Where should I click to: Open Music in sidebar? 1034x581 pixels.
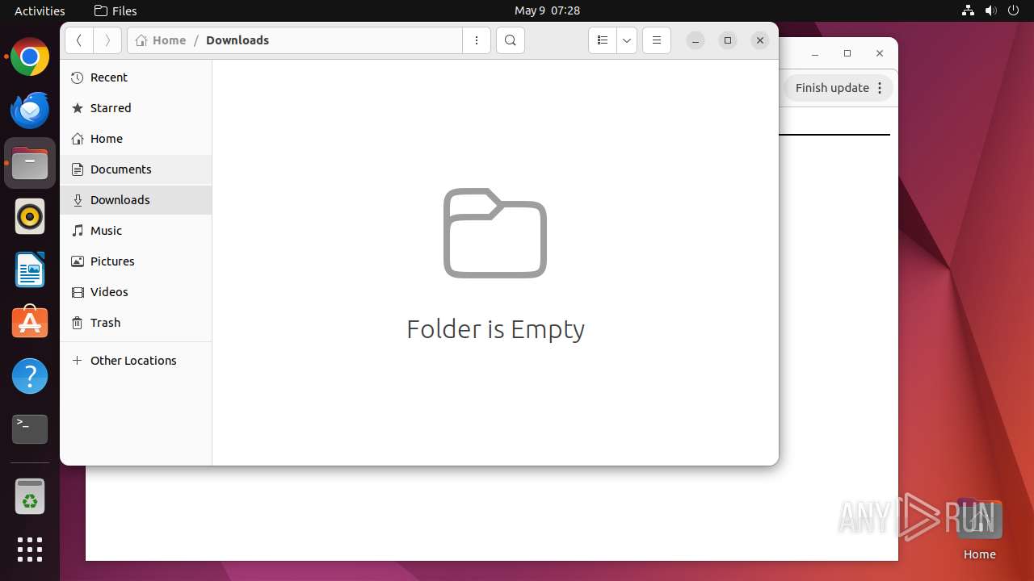pos(136,231)
